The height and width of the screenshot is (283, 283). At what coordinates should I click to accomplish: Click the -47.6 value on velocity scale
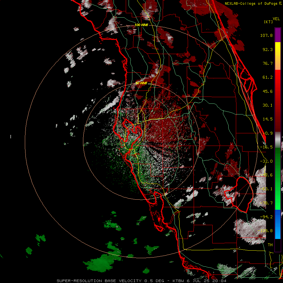coord(266,175)
